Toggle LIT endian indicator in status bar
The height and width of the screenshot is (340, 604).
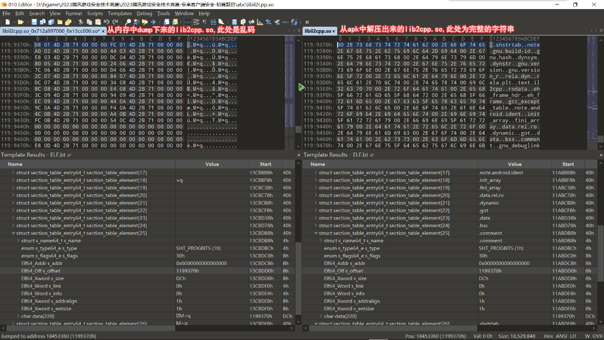(x=573, y=335)
